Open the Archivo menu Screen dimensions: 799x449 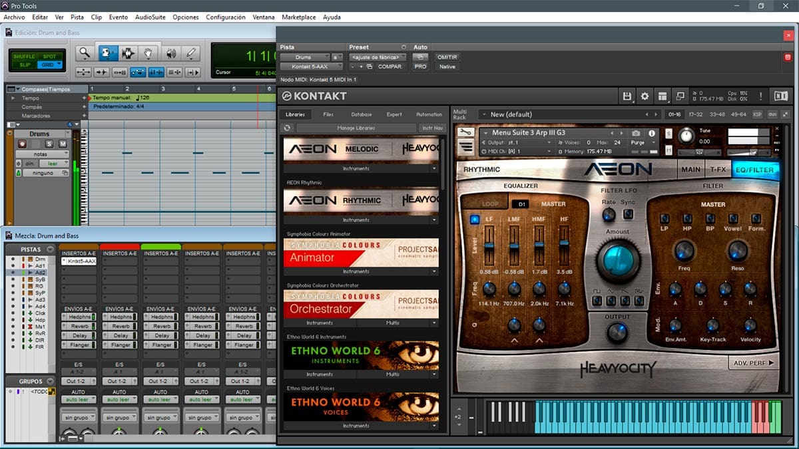(x=14, y=17)
